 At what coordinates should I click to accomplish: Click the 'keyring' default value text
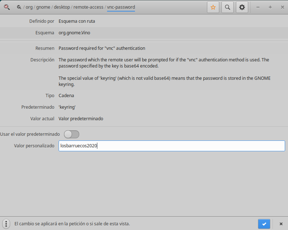tap(67, 107)
